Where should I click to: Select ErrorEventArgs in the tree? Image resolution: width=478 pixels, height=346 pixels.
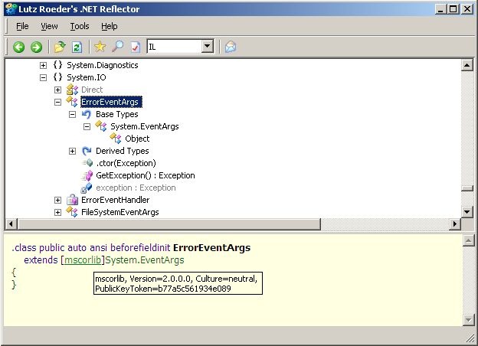click(x=111, y=102)
